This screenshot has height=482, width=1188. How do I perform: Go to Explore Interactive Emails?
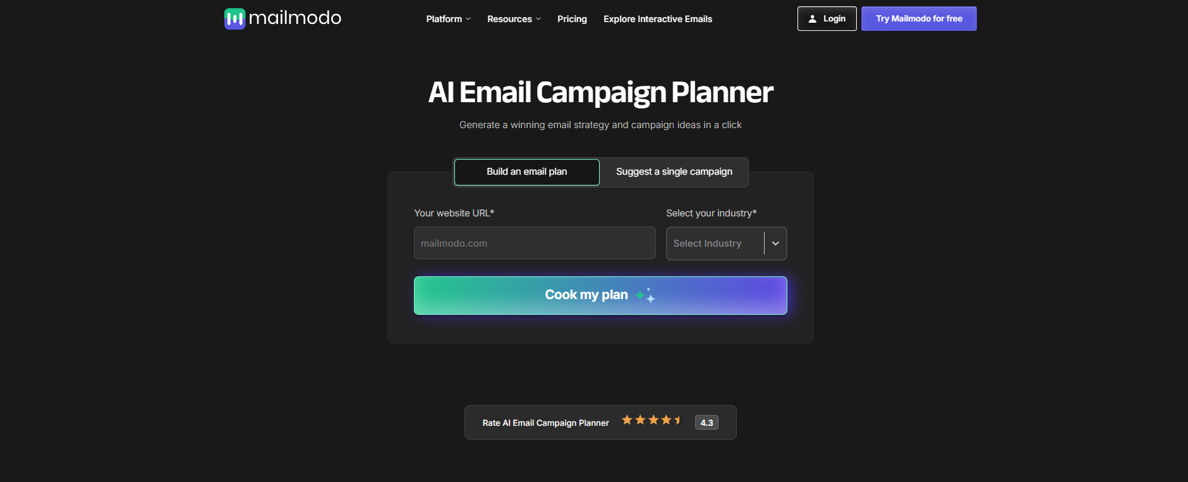(658, 19)
